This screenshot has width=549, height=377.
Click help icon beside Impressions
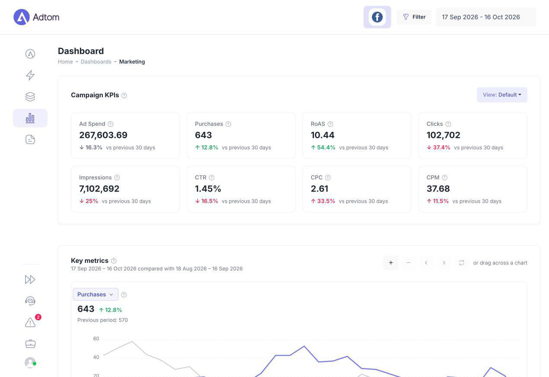(117, 178)
